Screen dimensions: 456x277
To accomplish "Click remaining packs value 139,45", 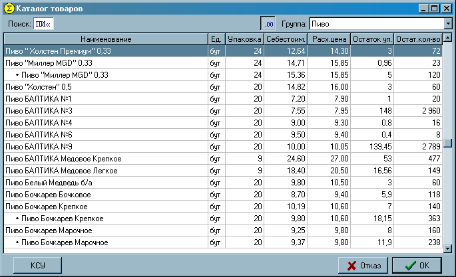I will (x=380, y=147).
